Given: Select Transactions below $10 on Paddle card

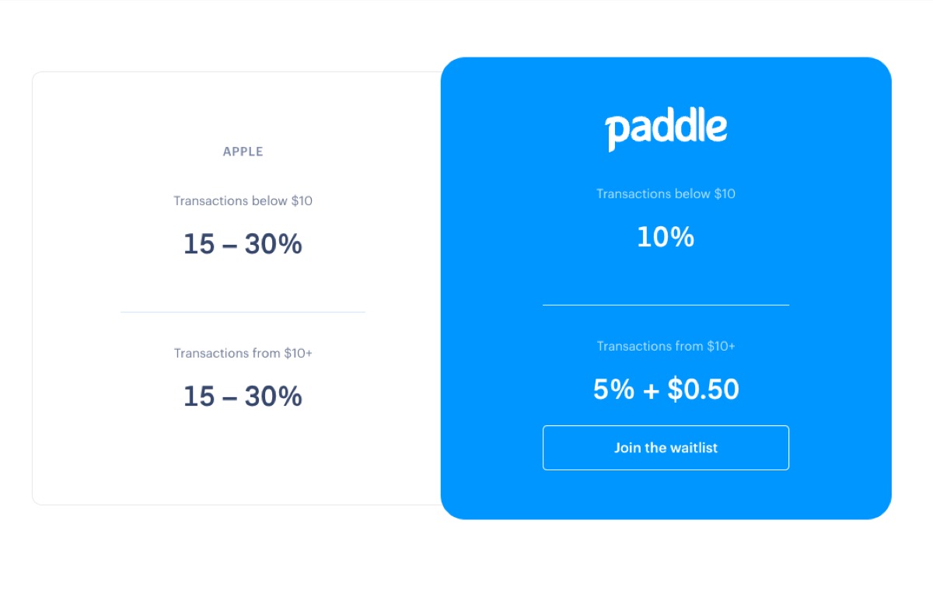Looking at the screenshot, I should 666,194.
